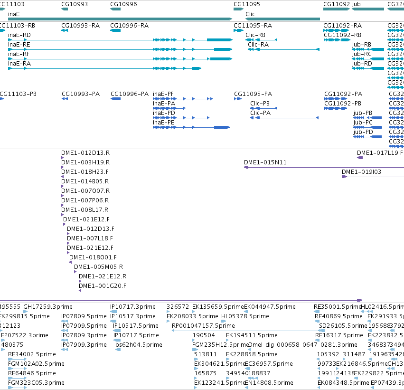
Task: Open BAC end label DME1-018H23.F
Action: (85, 172)
